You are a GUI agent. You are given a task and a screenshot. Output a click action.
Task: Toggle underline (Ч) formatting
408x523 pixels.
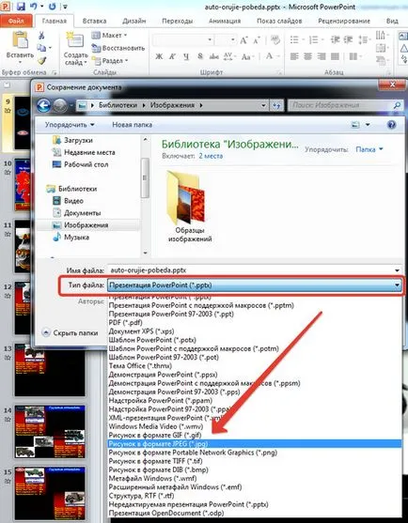click(x=186, y=56)
